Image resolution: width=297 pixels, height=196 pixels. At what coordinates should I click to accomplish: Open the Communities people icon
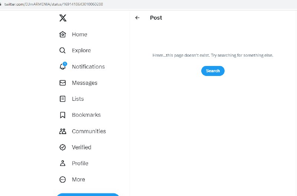(63, 131)
